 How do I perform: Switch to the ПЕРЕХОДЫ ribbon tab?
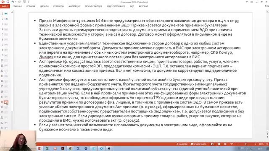click(58, 6)
